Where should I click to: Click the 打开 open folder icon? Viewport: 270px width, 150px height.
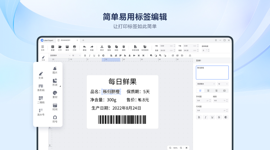(x=60, y=48)
